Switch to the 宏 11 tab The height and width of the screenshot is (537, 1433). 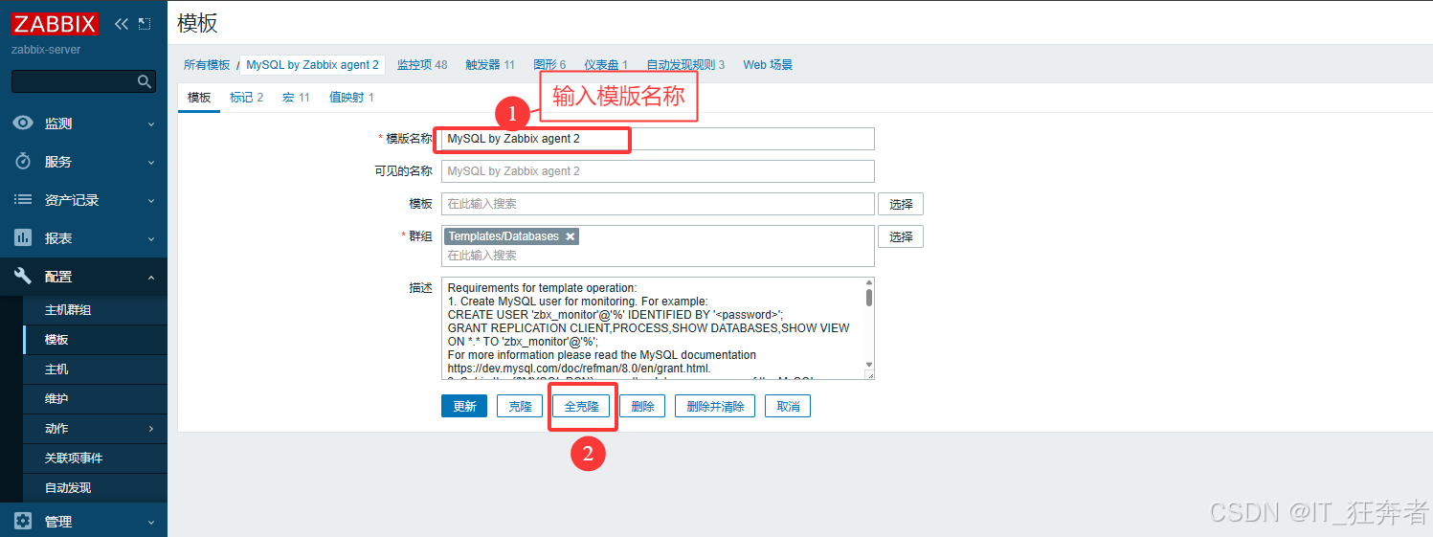click(296, 98)
